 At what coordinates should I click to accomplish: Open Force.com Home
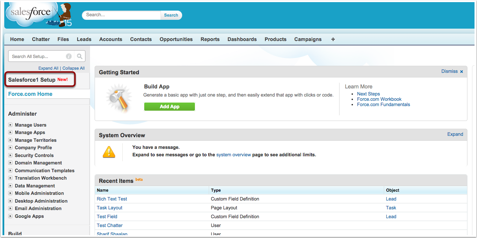click(30, 94)
